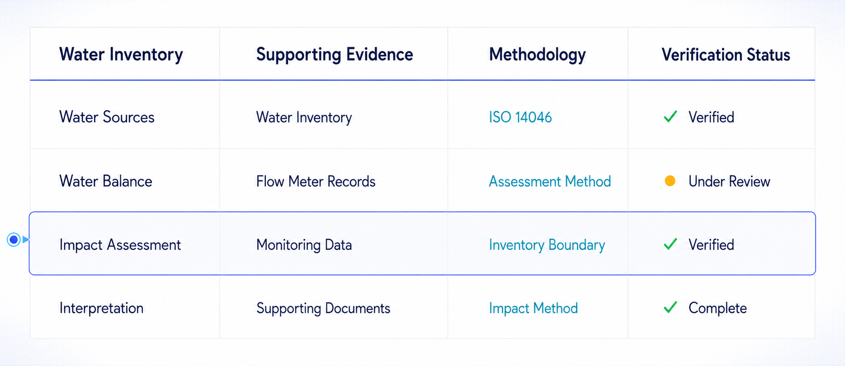This screenshot has width=845, height=366.
Task: Open the ISO 14046 methodology link
Action: [520, 117]
